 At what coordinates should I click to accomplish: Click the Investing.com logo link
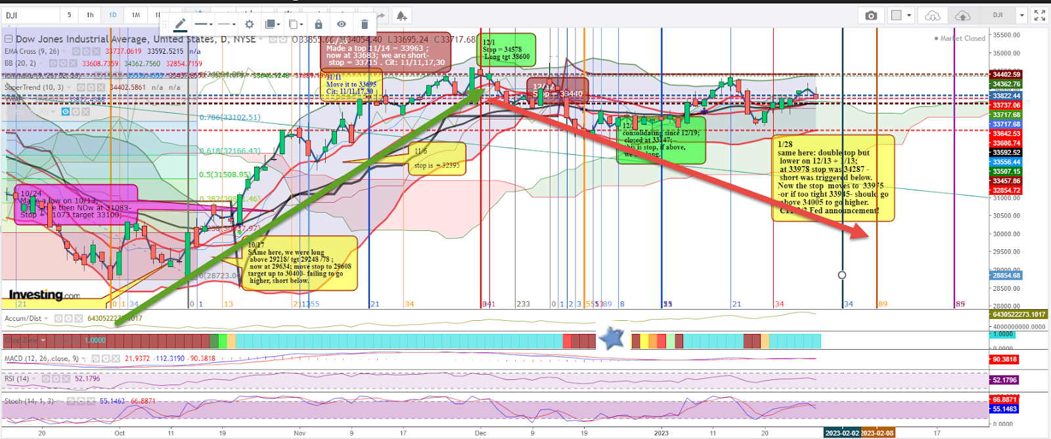pos(45,295)
